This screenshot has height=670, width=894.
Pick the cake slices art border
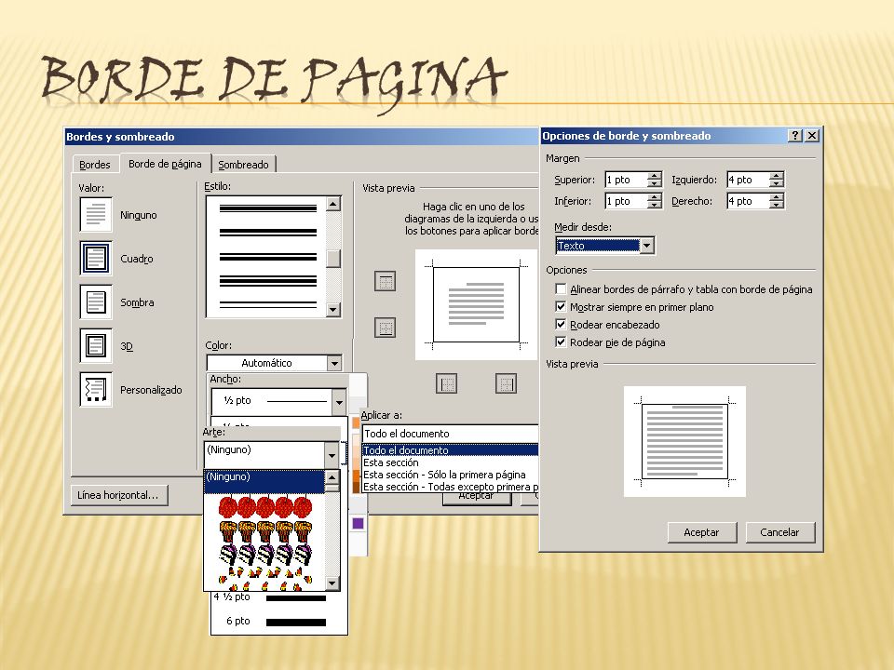265,555
